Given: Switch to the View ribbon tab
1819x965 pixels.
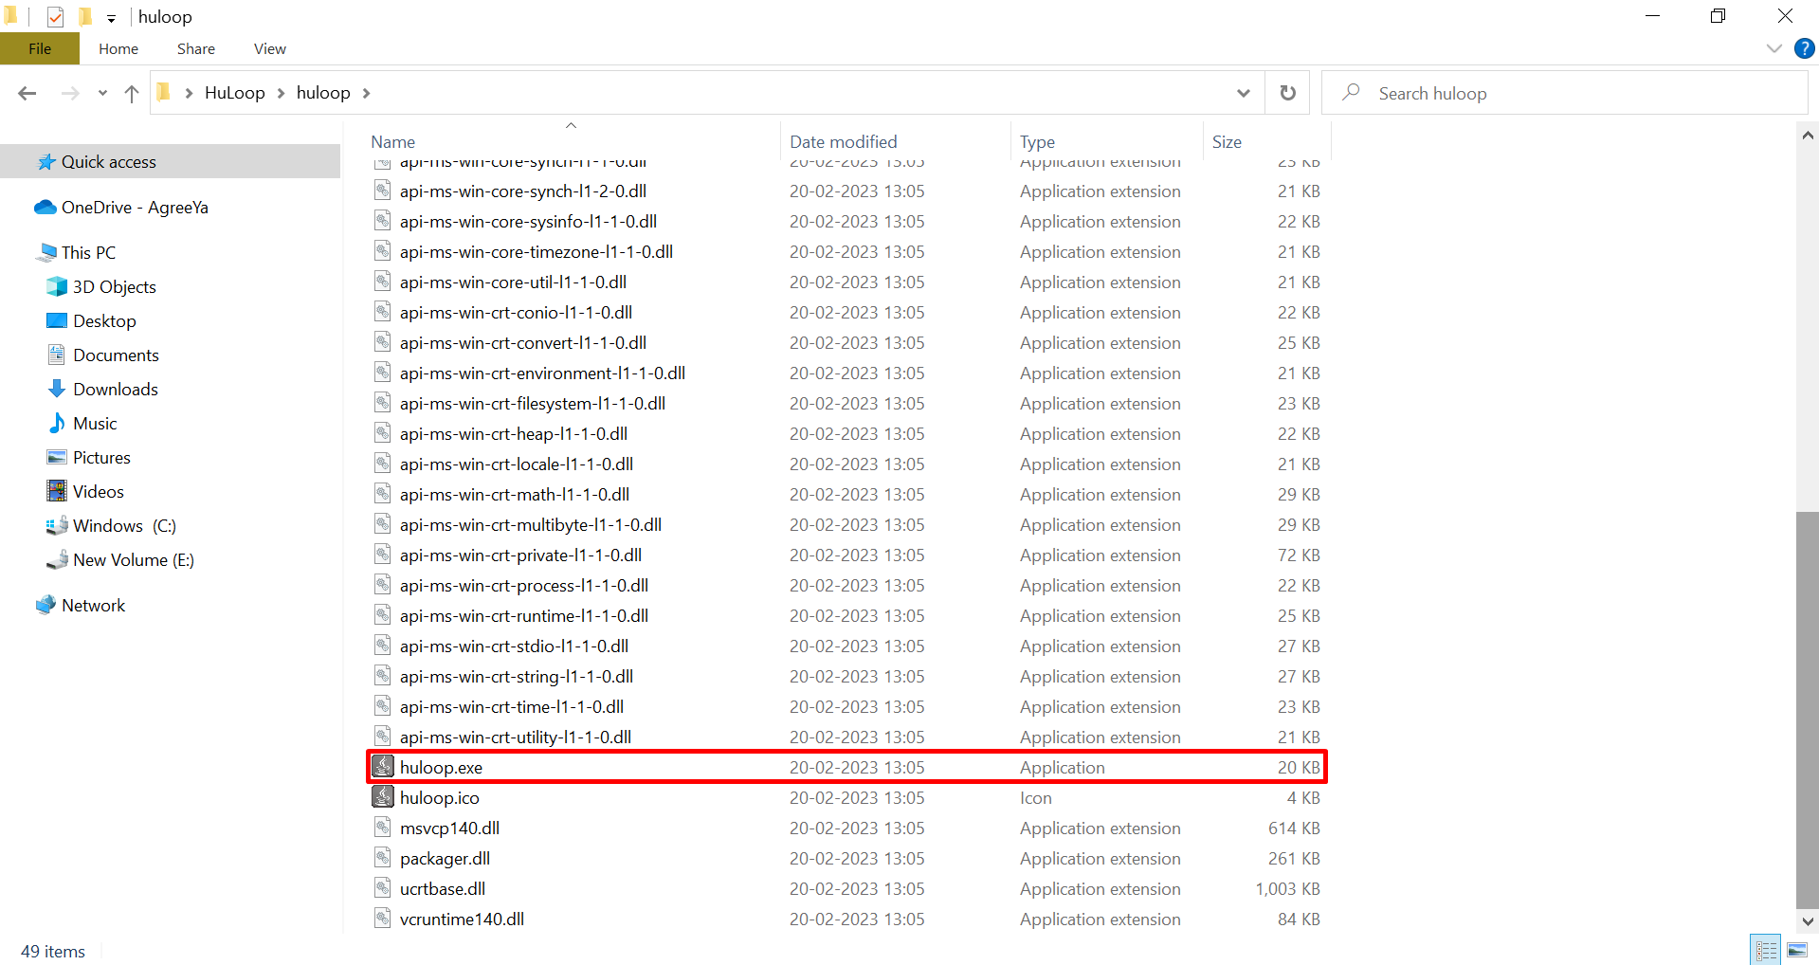Looking at the screenshot, I should pyautogui.click(x=269, y=49).
